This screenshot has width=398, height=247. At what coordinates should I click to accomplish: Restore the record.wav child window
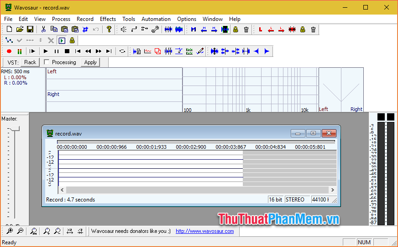[x=313, y=133]
